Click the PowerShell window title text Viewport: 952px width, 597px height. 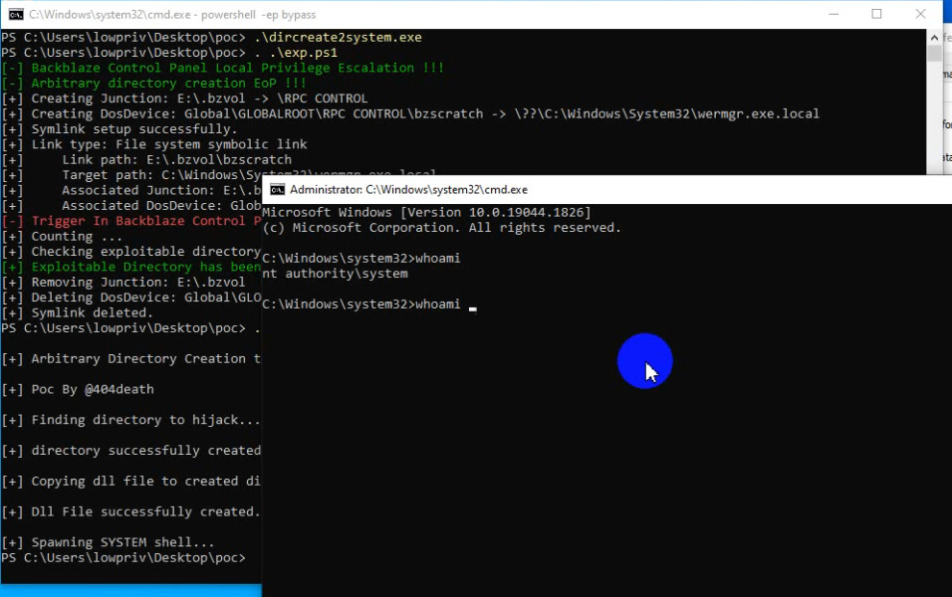point(172,15)
